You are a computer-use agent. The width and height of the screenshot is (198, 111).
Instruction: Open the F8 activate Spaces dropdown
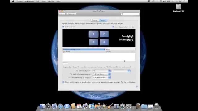click(x=101, y=71)
